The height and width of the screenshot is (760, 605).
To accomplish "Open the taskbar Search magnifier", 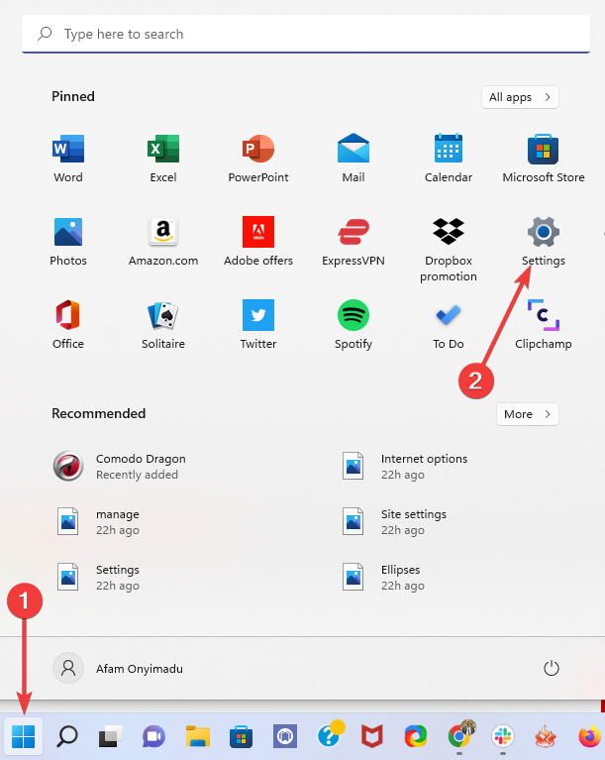I will (x=67, y=737).
